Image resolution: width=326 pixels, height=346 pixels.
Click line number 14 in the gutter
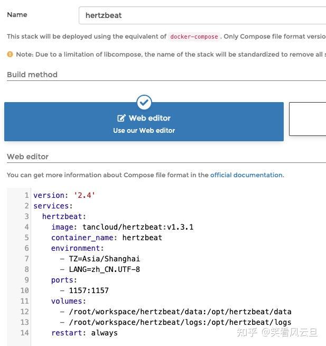coord(25,333)
